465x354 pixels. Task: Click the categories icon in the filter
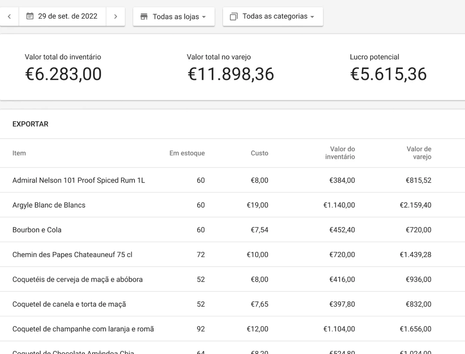pyautogui.click(x=234, y=17)
